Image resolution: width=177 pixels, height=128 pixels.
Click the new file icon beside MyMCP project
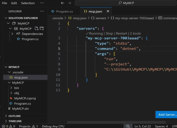(37, 28)
